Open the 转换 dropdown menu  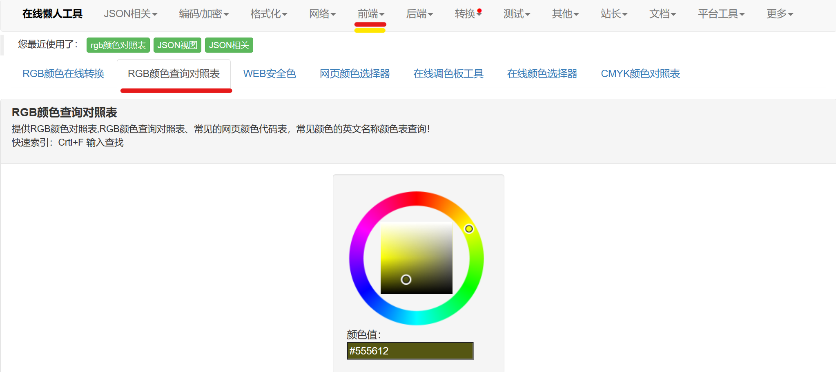468,14
